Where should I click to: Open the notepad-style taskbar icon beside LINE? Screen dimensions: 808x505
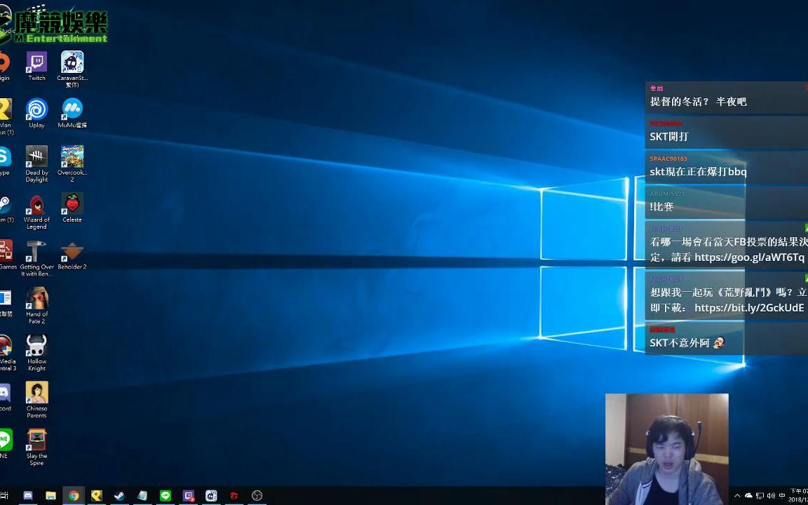143,496
